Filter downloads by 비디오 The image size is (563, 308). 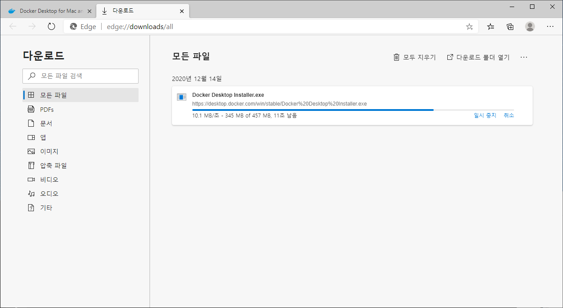click(x=80, y=180)
